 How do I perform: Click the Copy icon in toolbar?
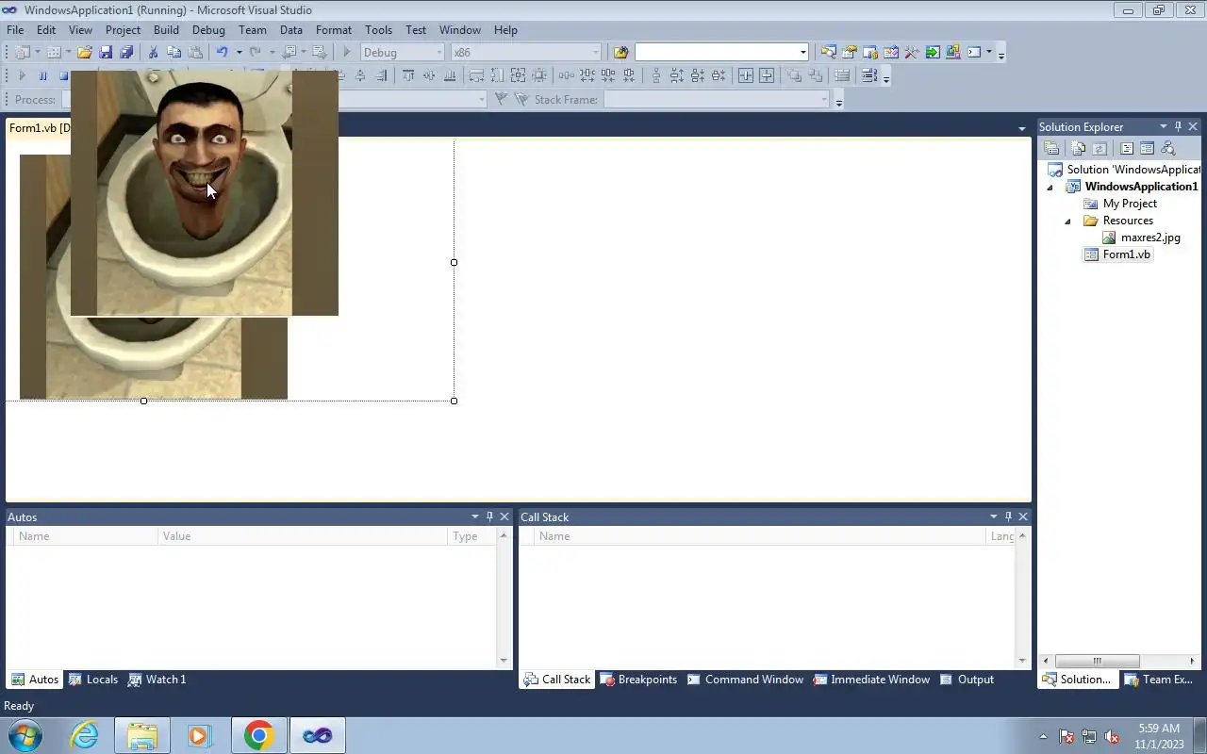coord(174,53)
